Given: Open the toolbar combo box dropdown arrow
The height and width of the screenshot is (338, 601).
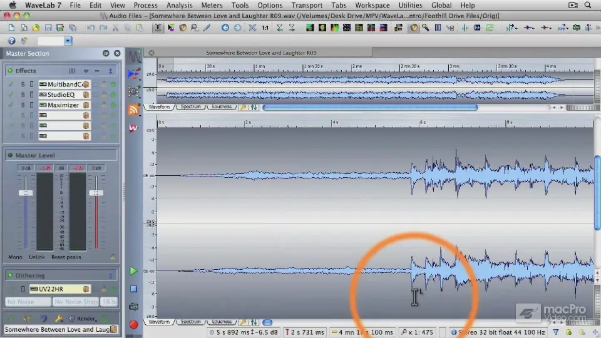Looking at the screenshot, I should (68, 41).
